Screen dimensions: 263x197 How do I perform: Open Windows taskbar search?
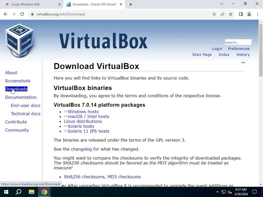[x=18, y=192]
